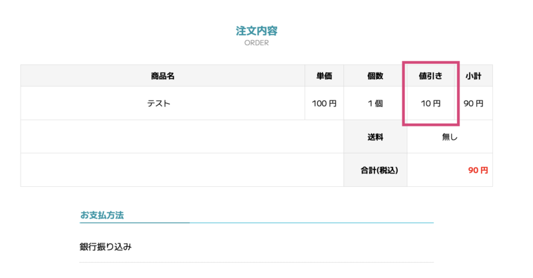Click the pink highlight box border
The width and height of the screenshot is (533, 278).
[x=431, y=63]
